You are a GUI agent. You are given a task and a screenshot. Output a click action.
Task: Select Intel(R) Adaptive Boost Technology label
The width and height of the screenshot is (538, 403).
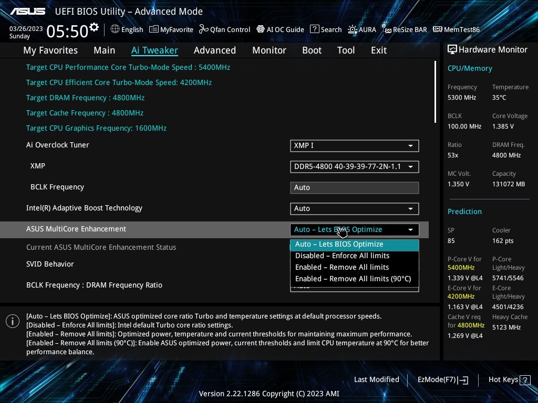tap(85, 208)
